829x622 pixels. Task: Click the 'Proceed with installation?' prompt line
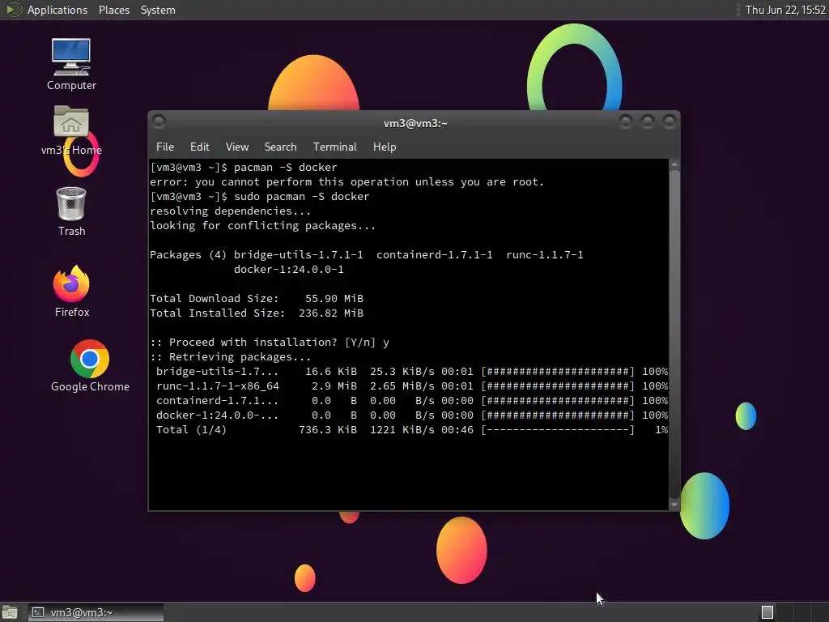point(270,343)
